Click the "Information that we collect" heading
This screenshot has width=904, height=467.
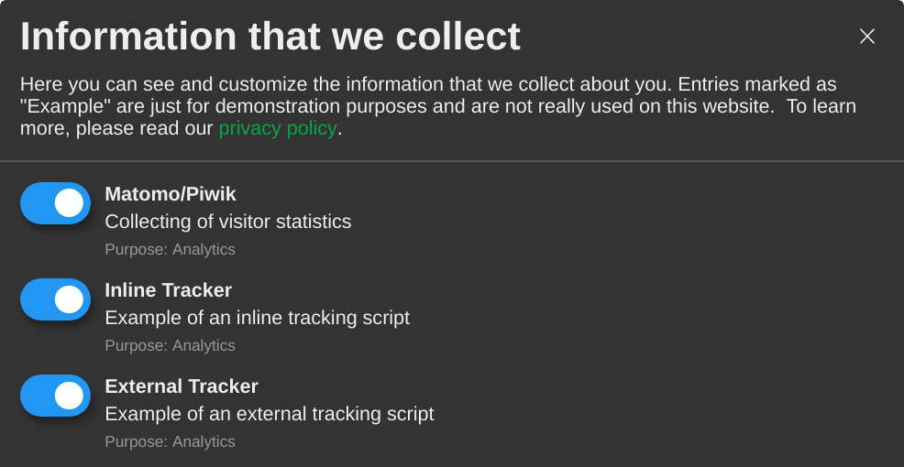pyautogui.click(x=270, y=37)
